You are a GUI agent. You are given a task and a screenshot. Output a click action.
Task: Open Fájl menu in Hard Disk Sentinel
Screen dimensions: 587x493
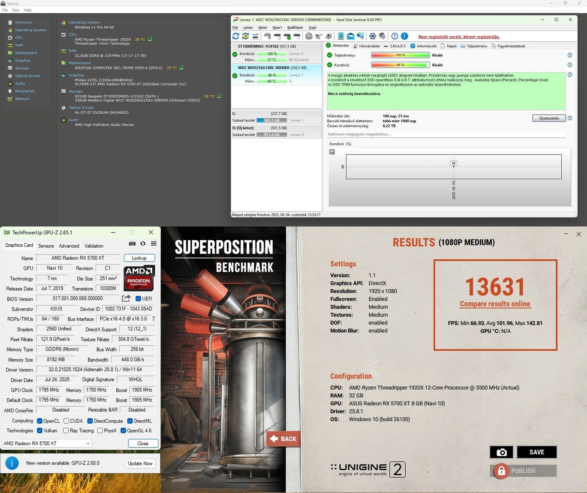pyautogui.click(x=235, y=27)
